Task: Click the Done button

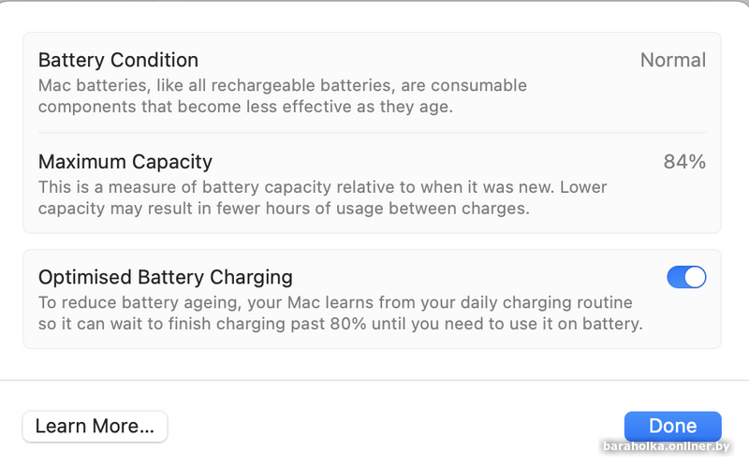Action: click(672, 426)
